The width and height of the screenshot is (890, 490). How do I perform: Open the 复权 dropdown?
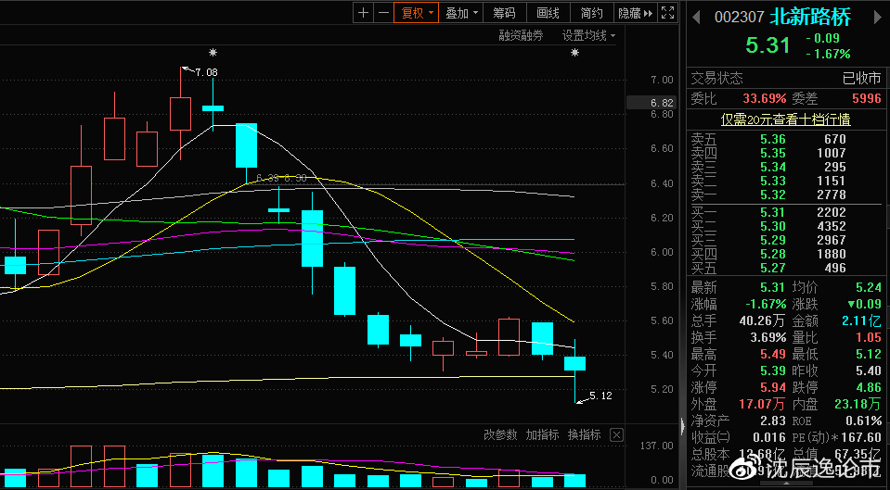416,12
